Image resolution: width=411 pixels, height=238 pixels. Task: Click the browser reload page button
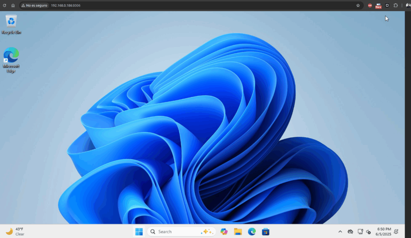[5, 5]
